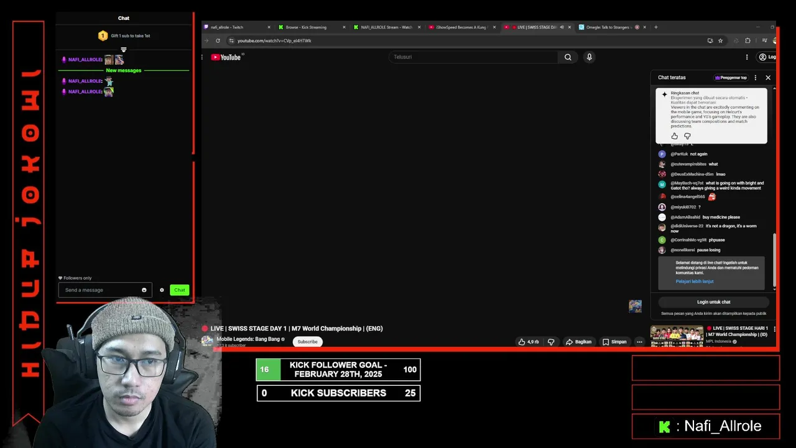Click Simpan save button
The image size is (796, 448).
coord(614,342)
